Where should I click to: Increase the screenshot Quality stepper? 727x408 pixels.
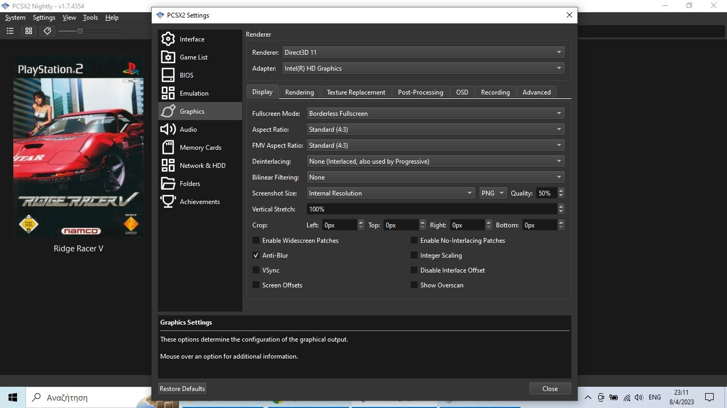[x=561, y=191]
